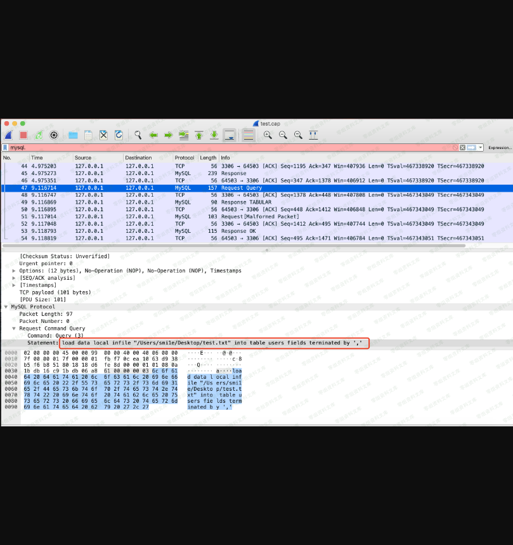Expand the [SEQ/ACK analysis] node
Screen dimensions: 513x545
pyautogui.click(x=15, y=278)
